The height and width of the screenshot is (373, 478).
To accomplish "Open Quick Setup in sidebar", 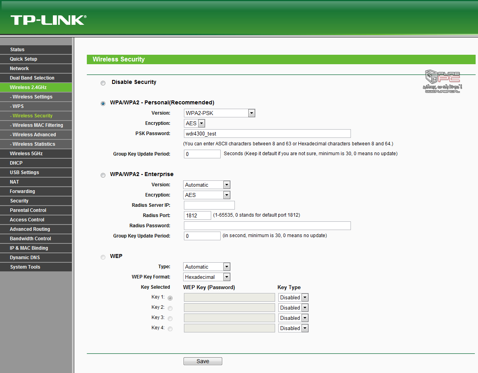I will 36,59.
